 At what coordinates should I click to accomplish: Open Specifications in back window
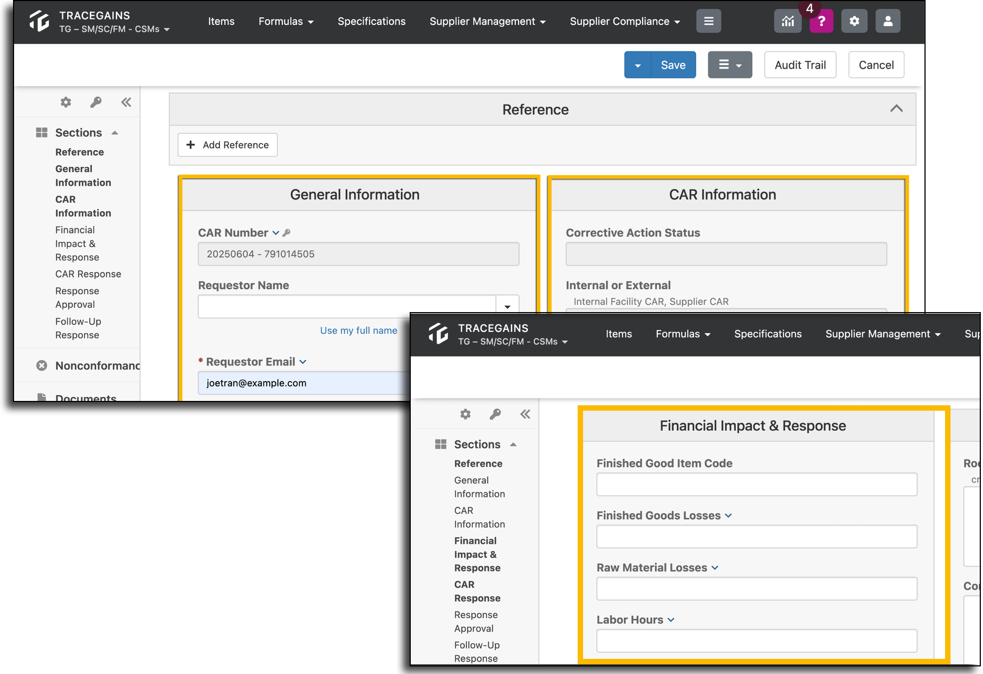pyautogui.click(x=372, y=21)
